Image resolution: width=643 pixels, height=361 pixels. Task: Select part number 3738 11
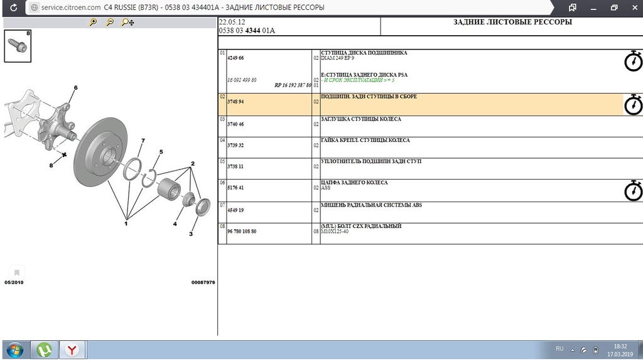(x=235, y=166)
